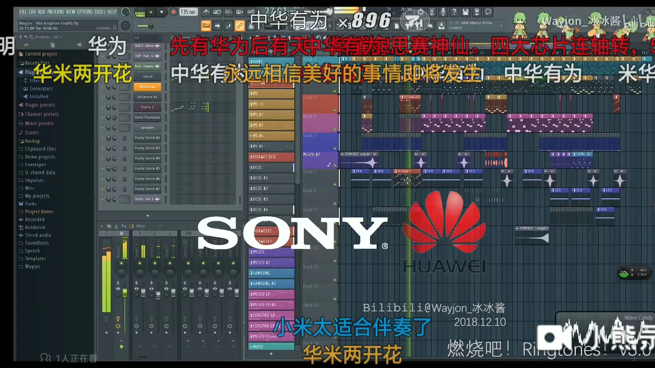The height and width of the screenshot is (368, 655).
Task: Open the EDIT menu
Action: 32,11
